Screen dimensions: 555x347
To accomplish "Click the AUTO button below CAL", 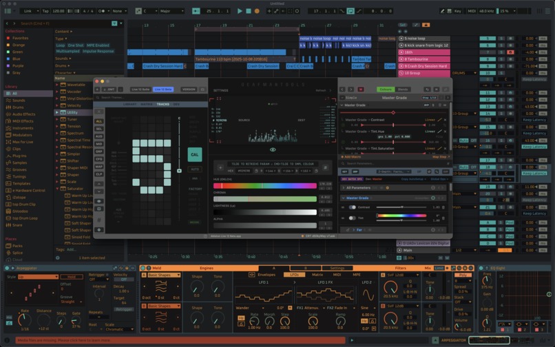I will (195, 169).
